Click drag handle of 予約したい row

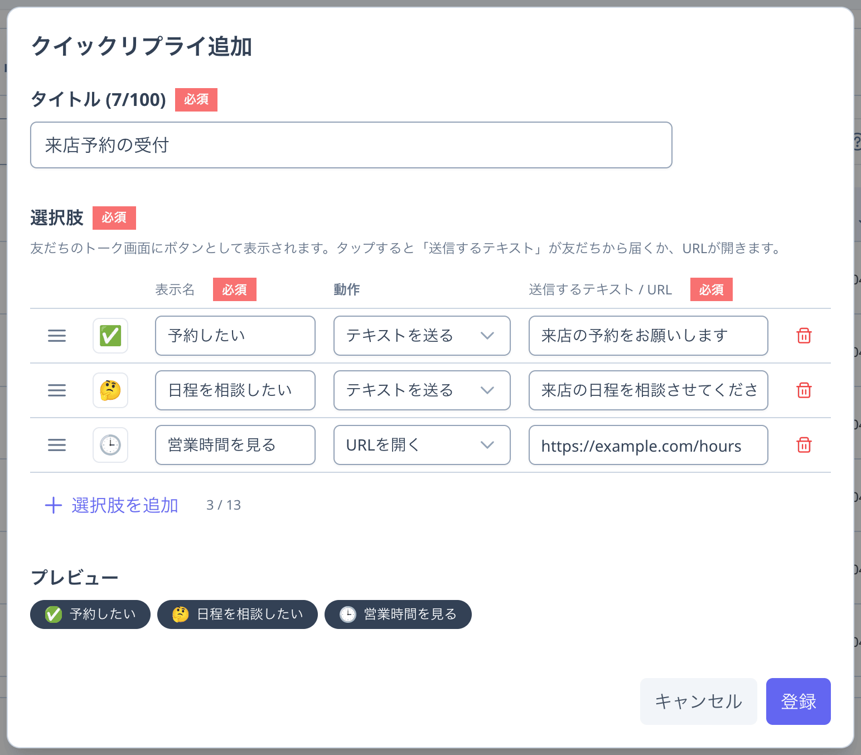(57, 336)
